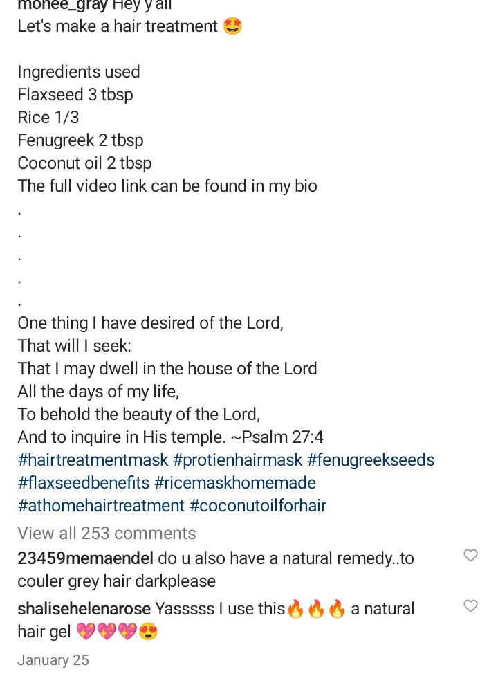Tap the star-eyes emoji after hair treatment

pyautogui.click(x=232, y=26)
